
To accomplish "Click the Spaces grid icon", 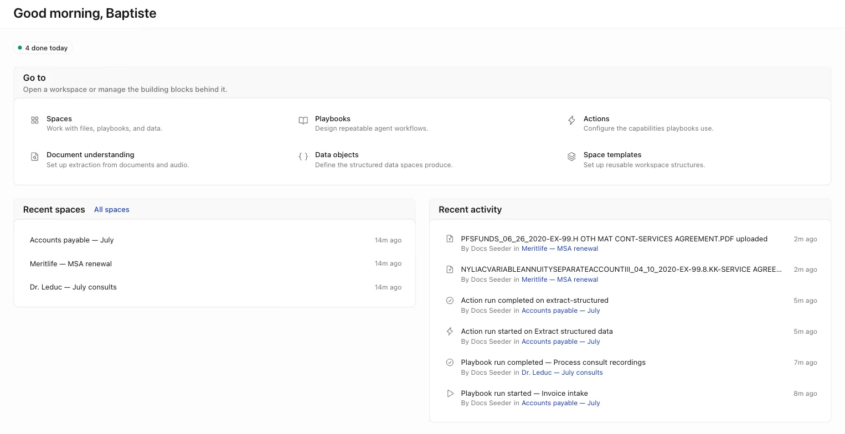I will point(35,120).
